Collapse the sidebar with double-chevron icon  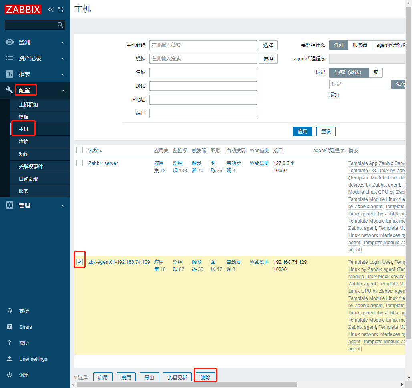coord(51,10)
